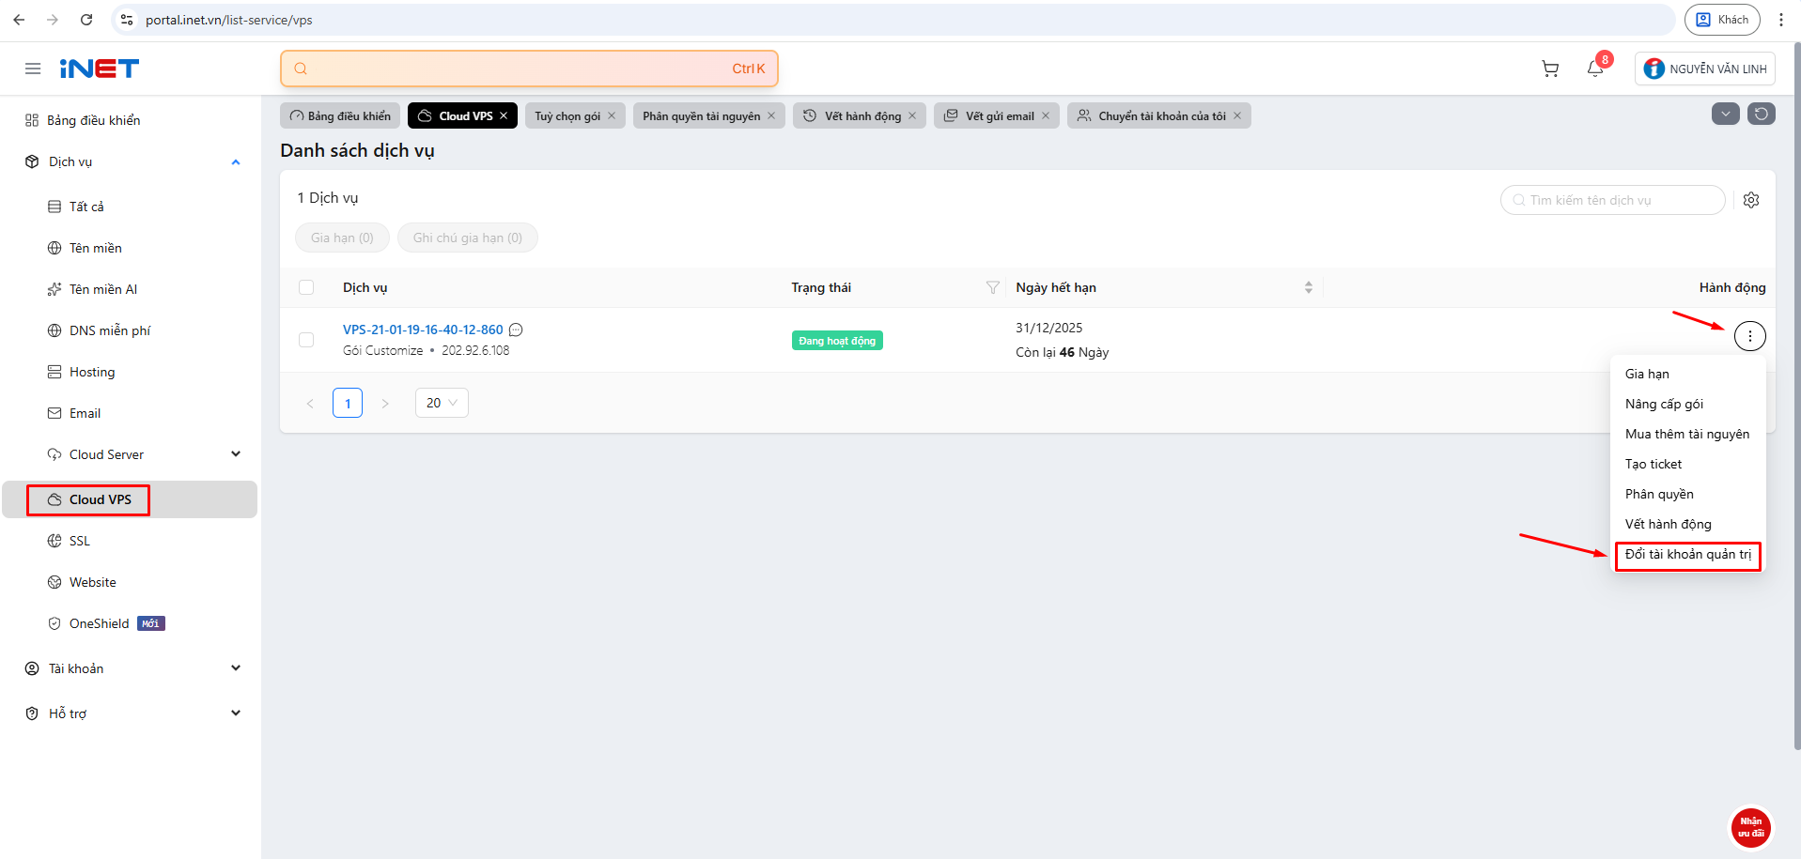Click the Ghi chú gia hạn (0) button
This screenshot has width=1801, height=859.
click(468, 238)
